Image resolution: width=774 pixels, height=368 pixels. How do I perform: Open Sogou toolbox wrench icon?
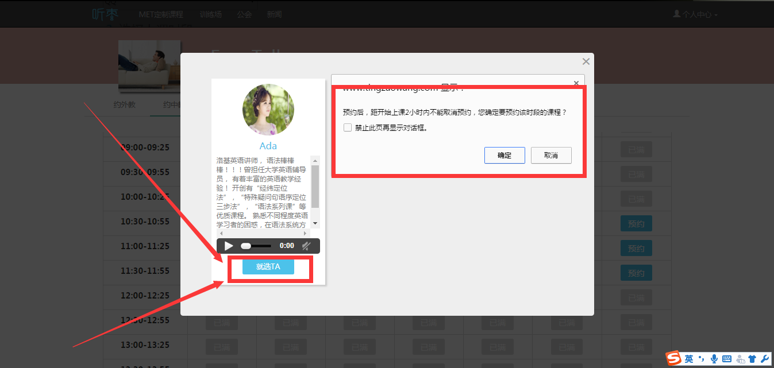[x=764, y=359]
